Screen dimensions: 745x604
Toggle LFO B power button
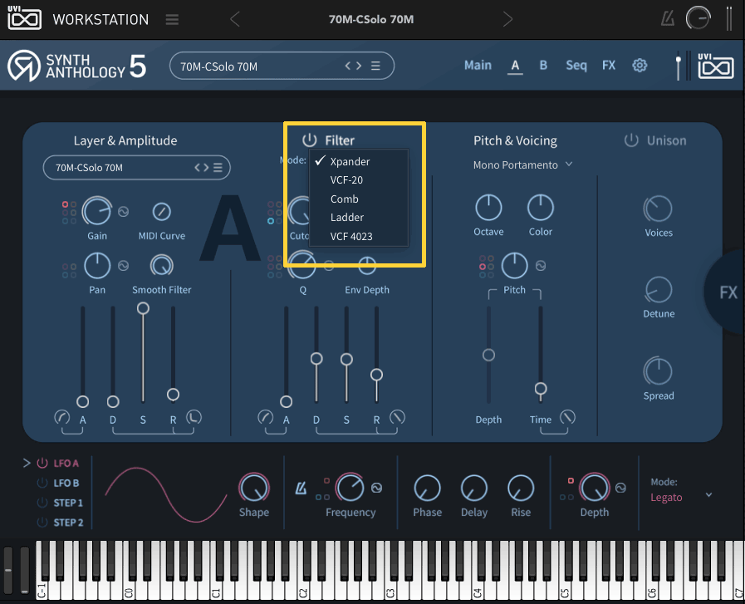[42, 483]
